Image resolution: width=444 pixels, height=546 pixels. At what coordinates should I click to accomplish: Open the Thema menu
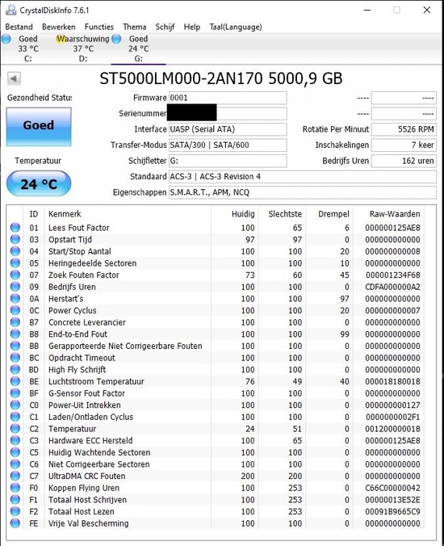[134, 27]
